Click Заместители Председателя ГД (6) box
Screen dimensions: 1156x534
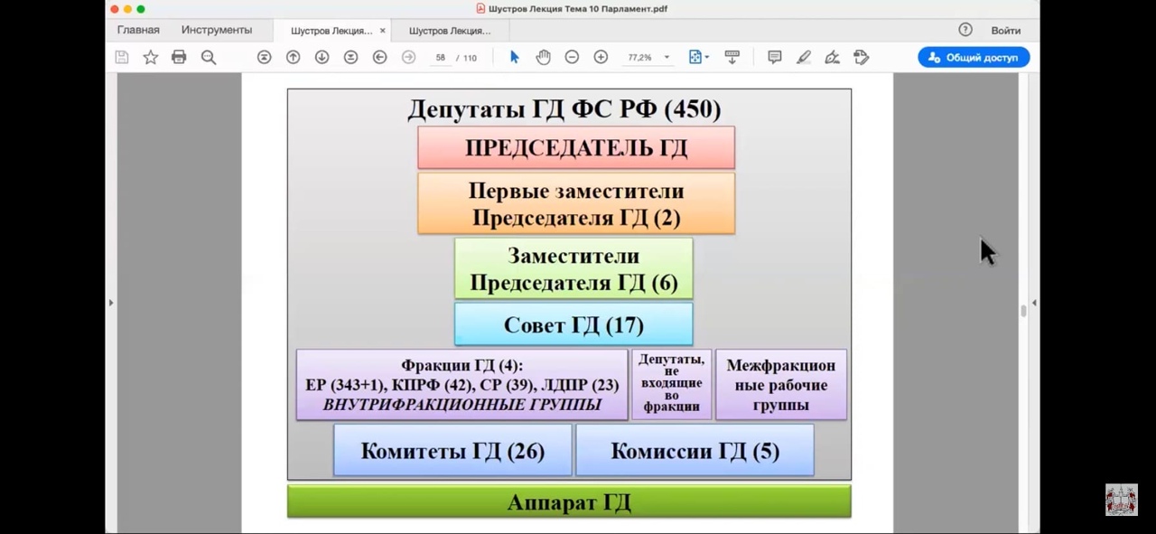[x=573, y=268]
